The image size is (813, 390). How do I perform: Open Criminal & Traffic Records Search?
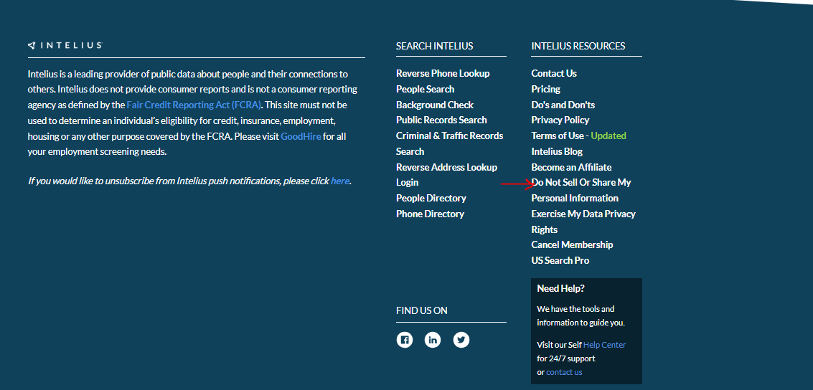(449, 143)
